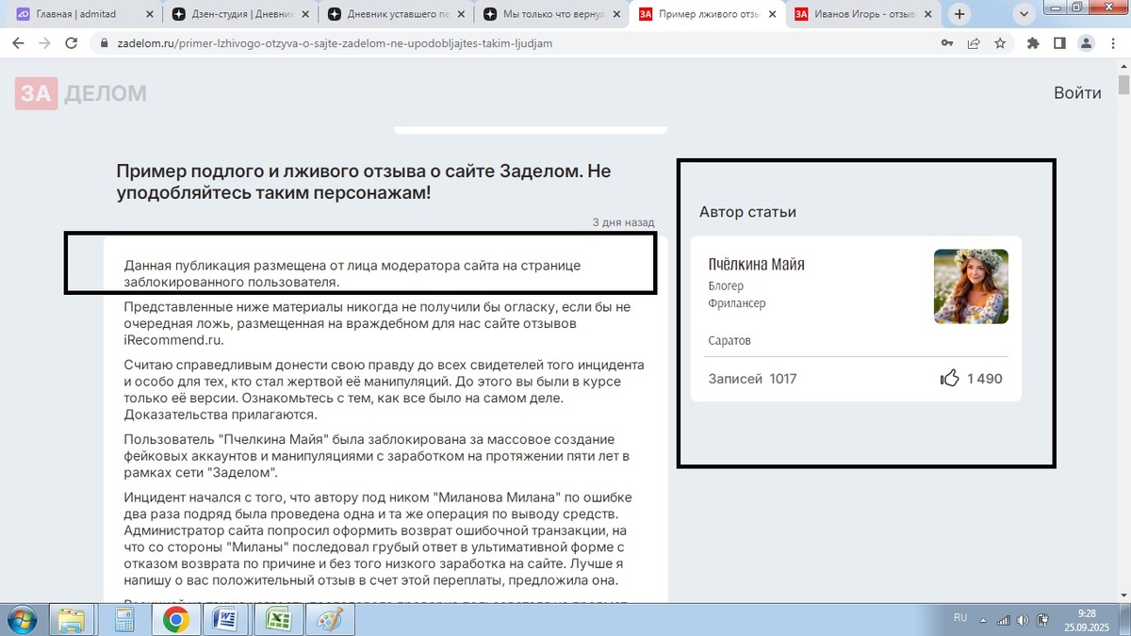Open a new browser tab
The height and width of the screenshot is (636, 1131).
tap(959, 14)
